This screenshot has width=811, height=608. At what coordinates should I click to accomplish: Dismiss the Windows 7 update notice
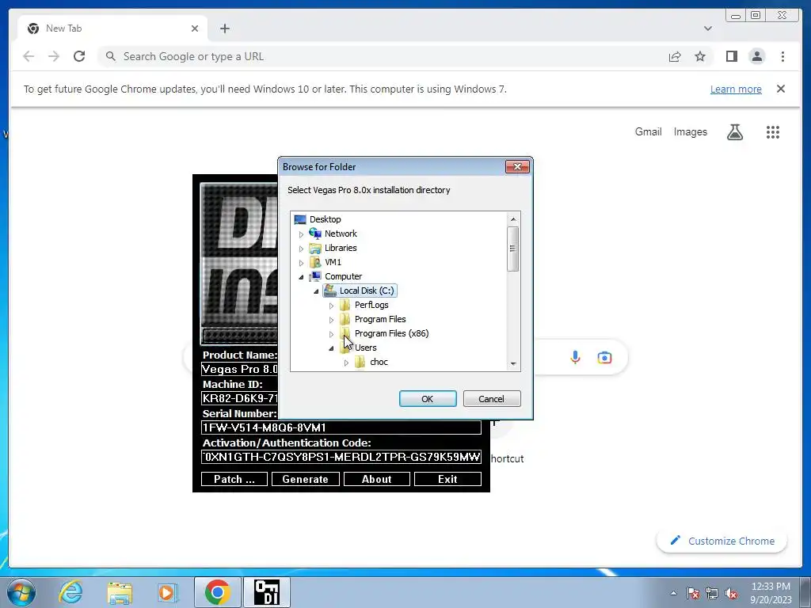coord(780,89)
